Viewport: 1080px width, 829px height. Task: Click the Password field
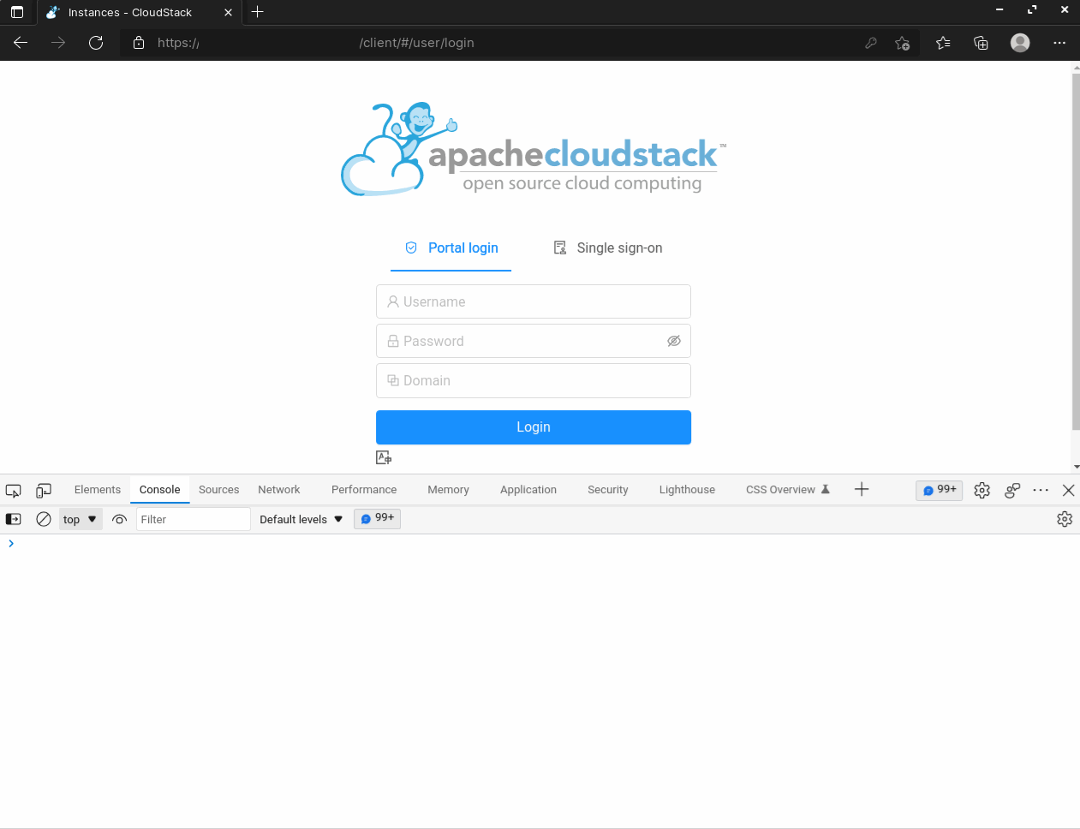point(534,341)
